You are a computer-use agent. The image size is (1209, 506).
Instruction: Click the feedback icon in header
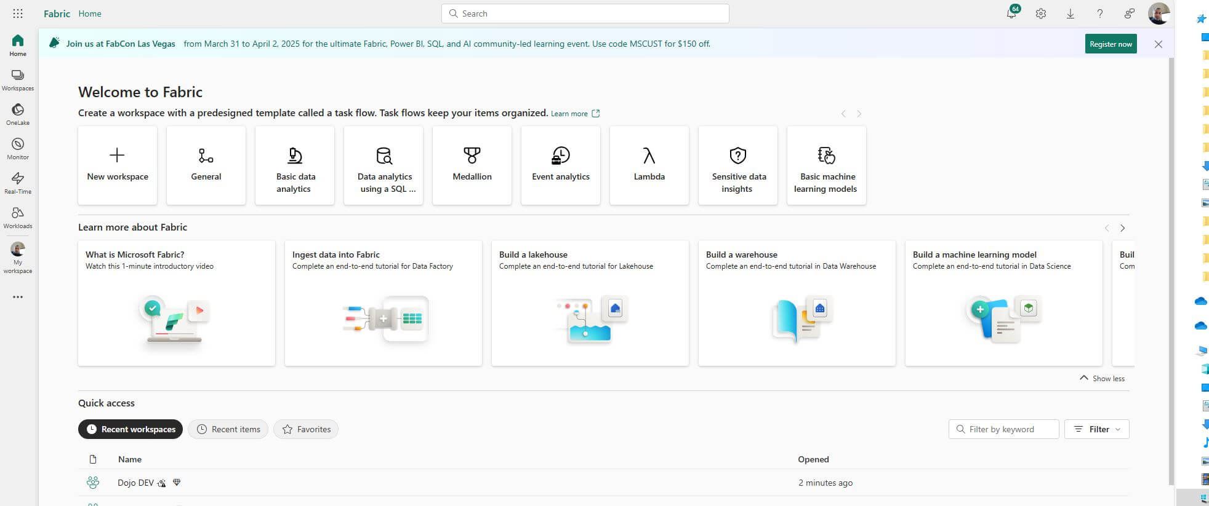point(1129,14)
